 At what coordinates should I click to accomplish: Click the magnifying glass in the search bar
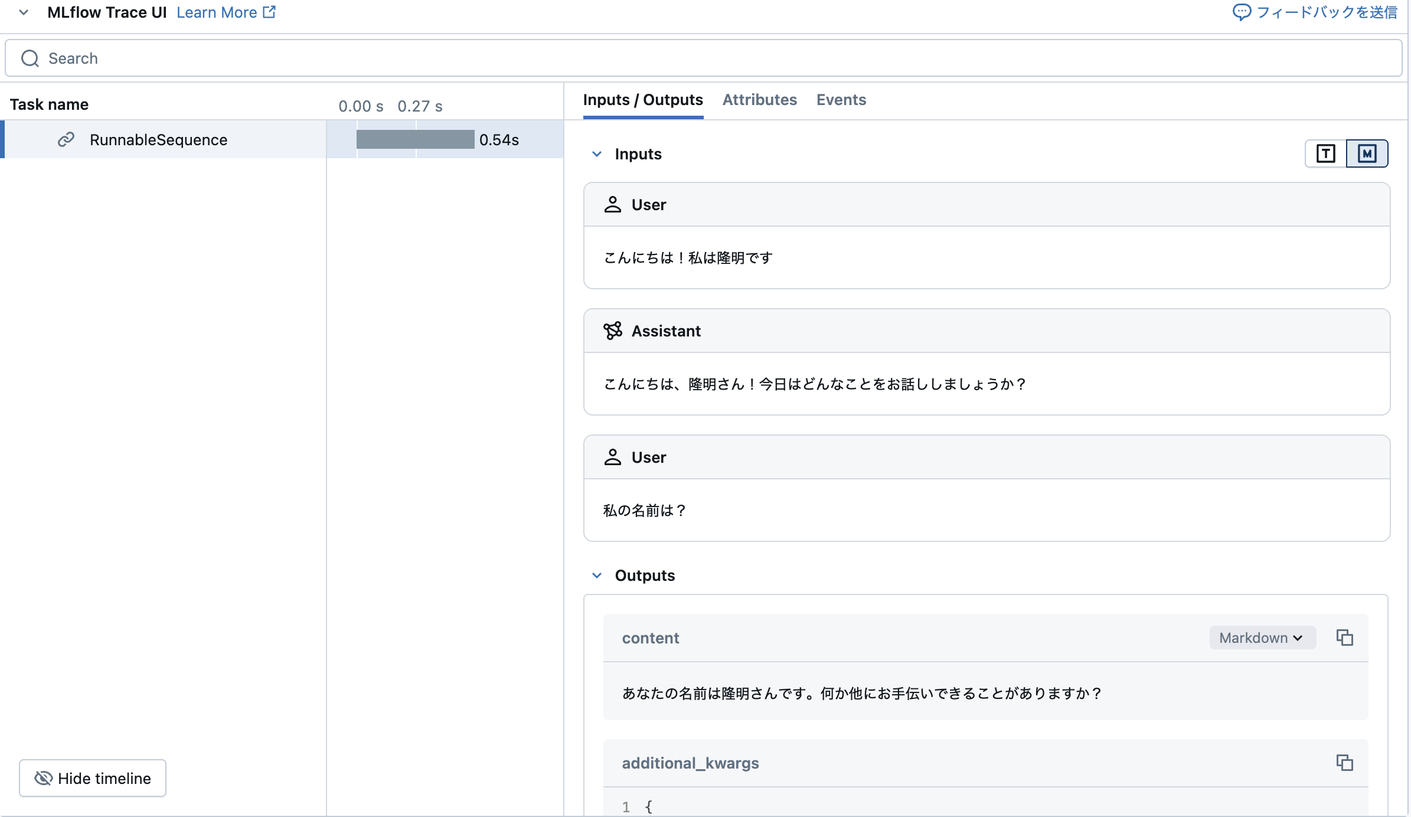coord(30,58)
